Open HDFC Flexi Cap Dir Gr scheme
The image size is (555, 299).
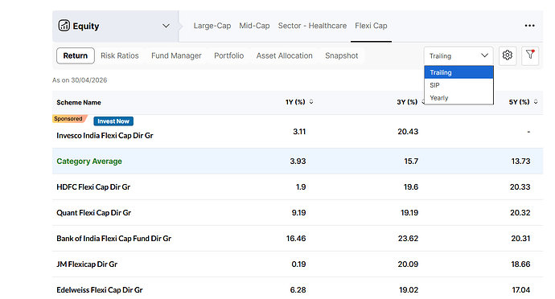[93, 186]
